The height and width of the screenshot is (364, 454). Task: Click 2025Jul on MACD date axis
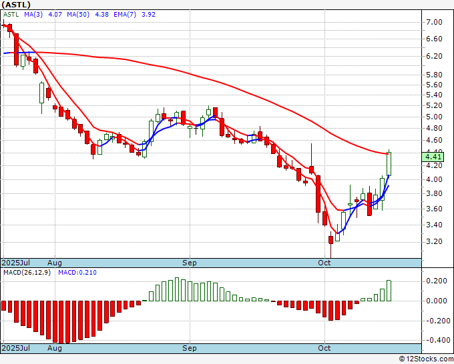pos(15,348)
